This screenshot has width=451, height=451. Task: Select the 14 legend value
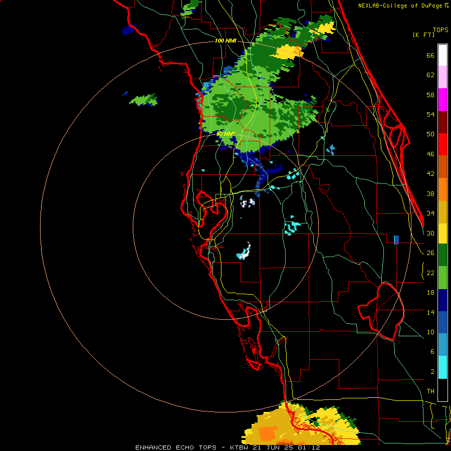(430, 312)
